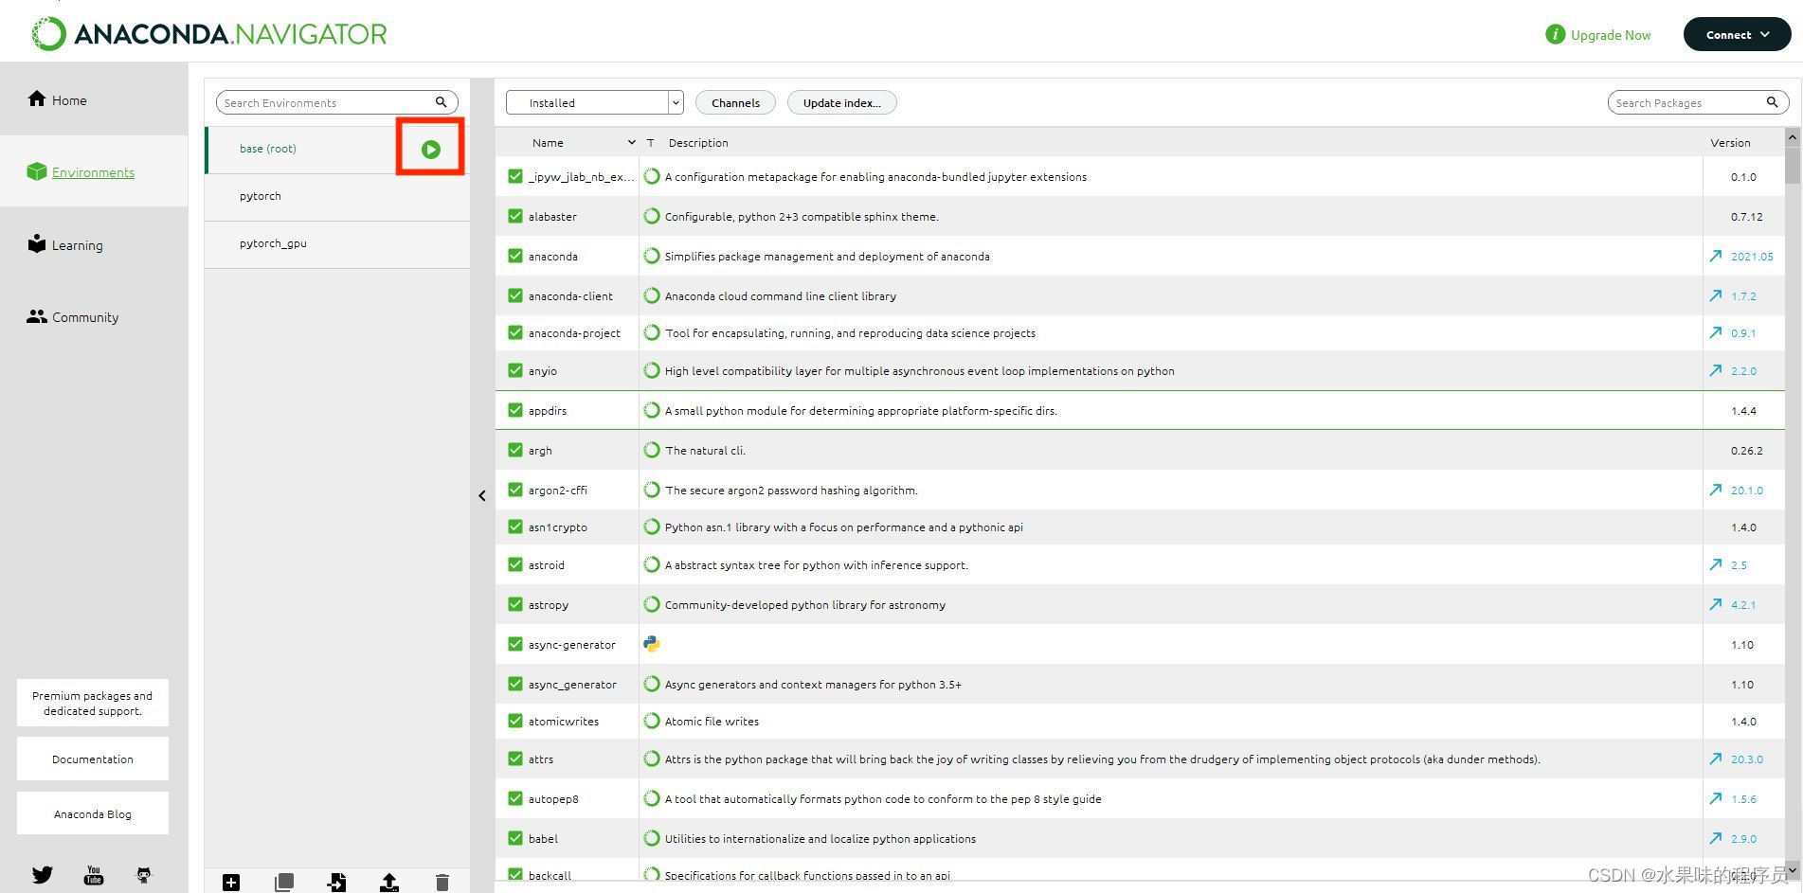This screenshot has height=893, width=1803.
Task: Click the astropy package name
Action: click(549, 604)
